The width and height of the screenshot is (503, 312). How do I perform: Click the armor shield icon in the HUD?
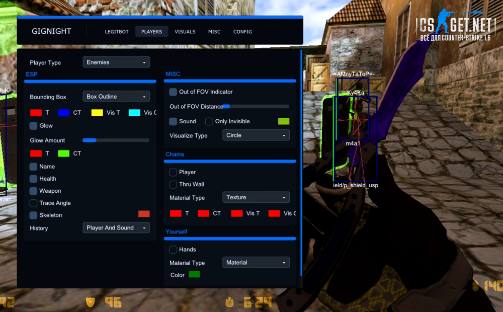(x=91, y=302)
